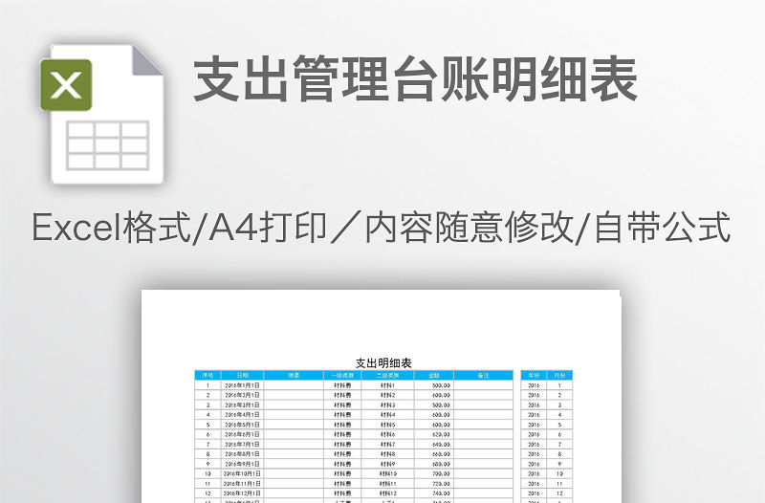
Task: Click the green Excel file icon
Action: point(66,85)
